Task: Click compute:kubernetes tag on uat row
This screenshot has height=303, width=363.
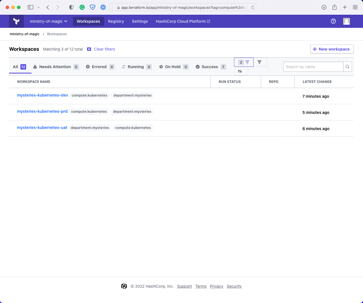Action: (133, 128)
